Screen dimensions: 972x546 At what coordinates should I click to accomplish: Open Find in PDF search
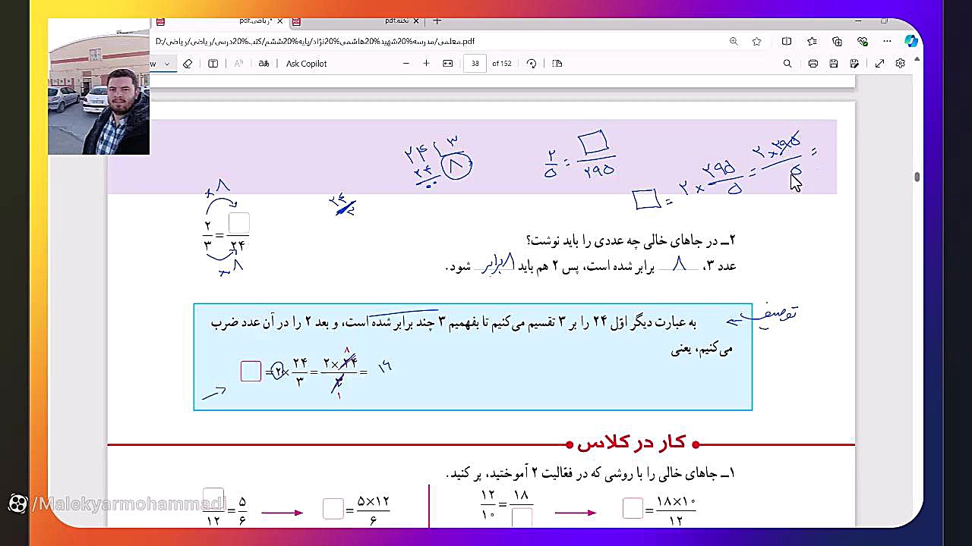click(787, 64)
